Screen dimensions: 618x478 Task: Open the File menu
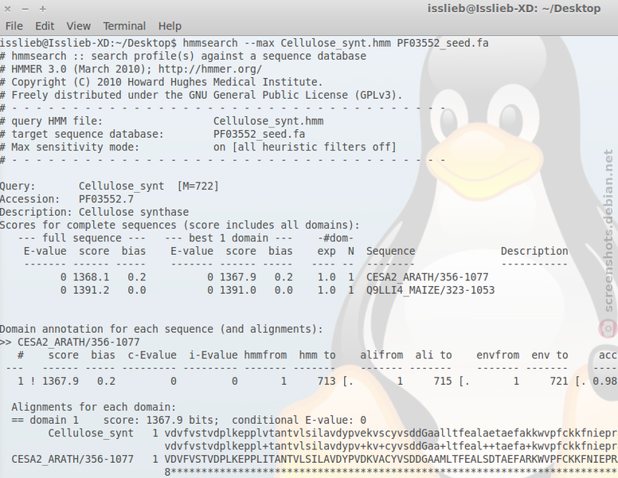[14, 26]
